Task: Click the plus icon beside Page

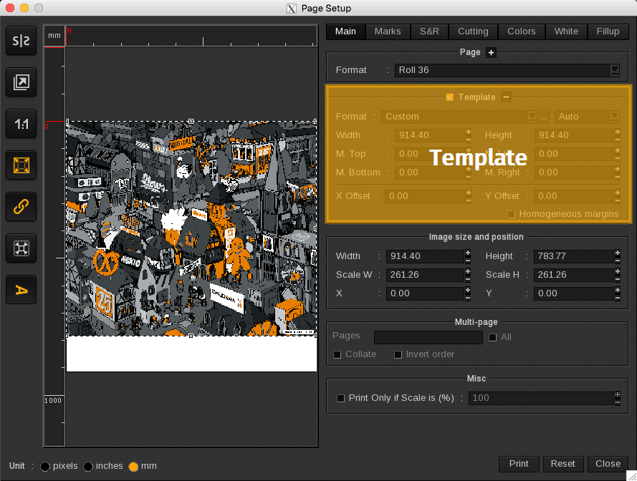Action: pos(491,52)
